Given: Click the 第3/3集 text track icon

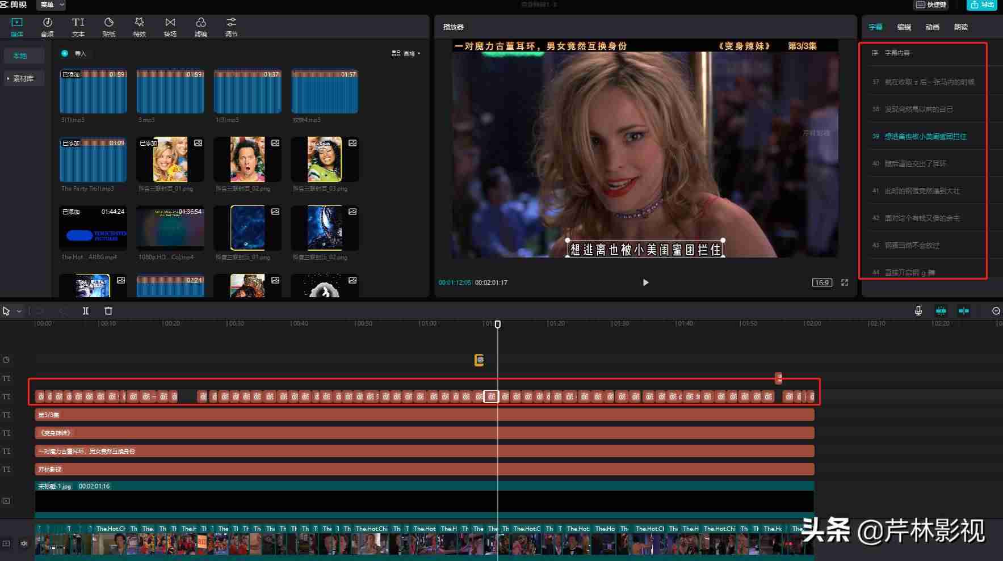Looking at the screenshot, I should (x=6, y=415).
